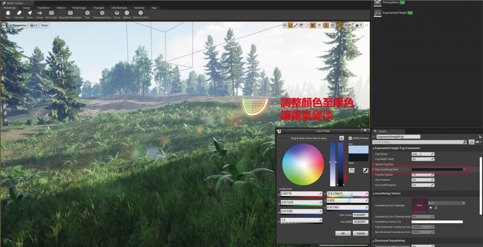483x247 pixels.
Task: Expand the Fog Inscattering Color property
Action: (374, 169)
